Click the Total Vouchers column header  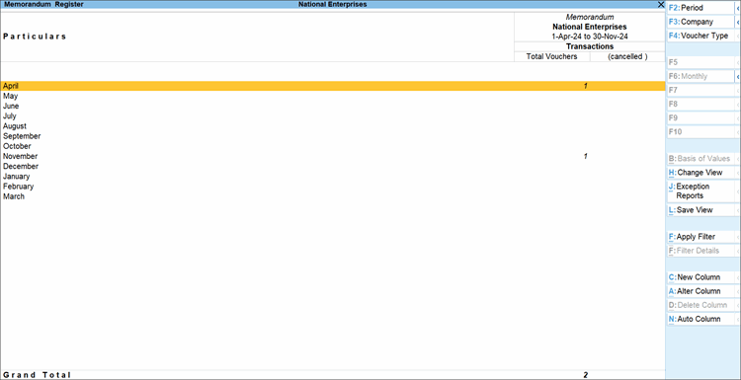click(x=552, y=56)
